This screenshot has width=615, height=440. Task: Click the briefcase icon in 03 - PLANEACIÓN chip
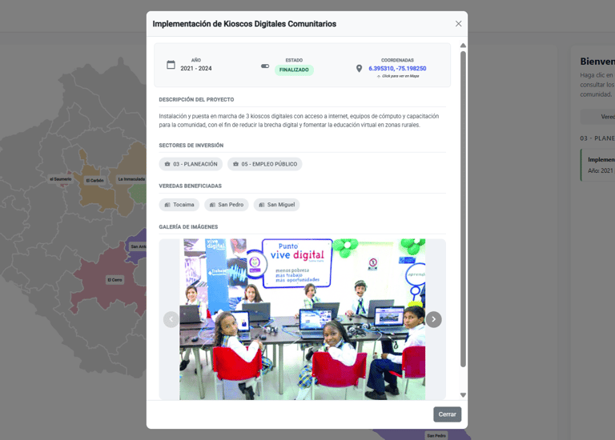click(167, 164)
